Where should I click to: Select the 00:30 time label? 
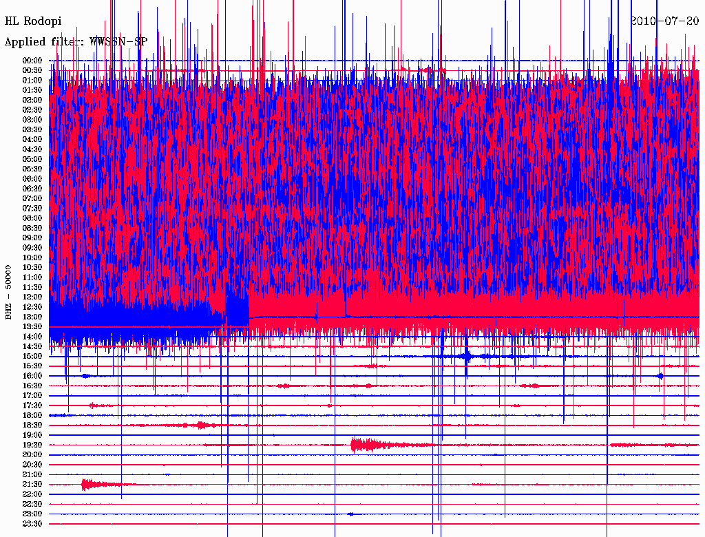point(32,70)
